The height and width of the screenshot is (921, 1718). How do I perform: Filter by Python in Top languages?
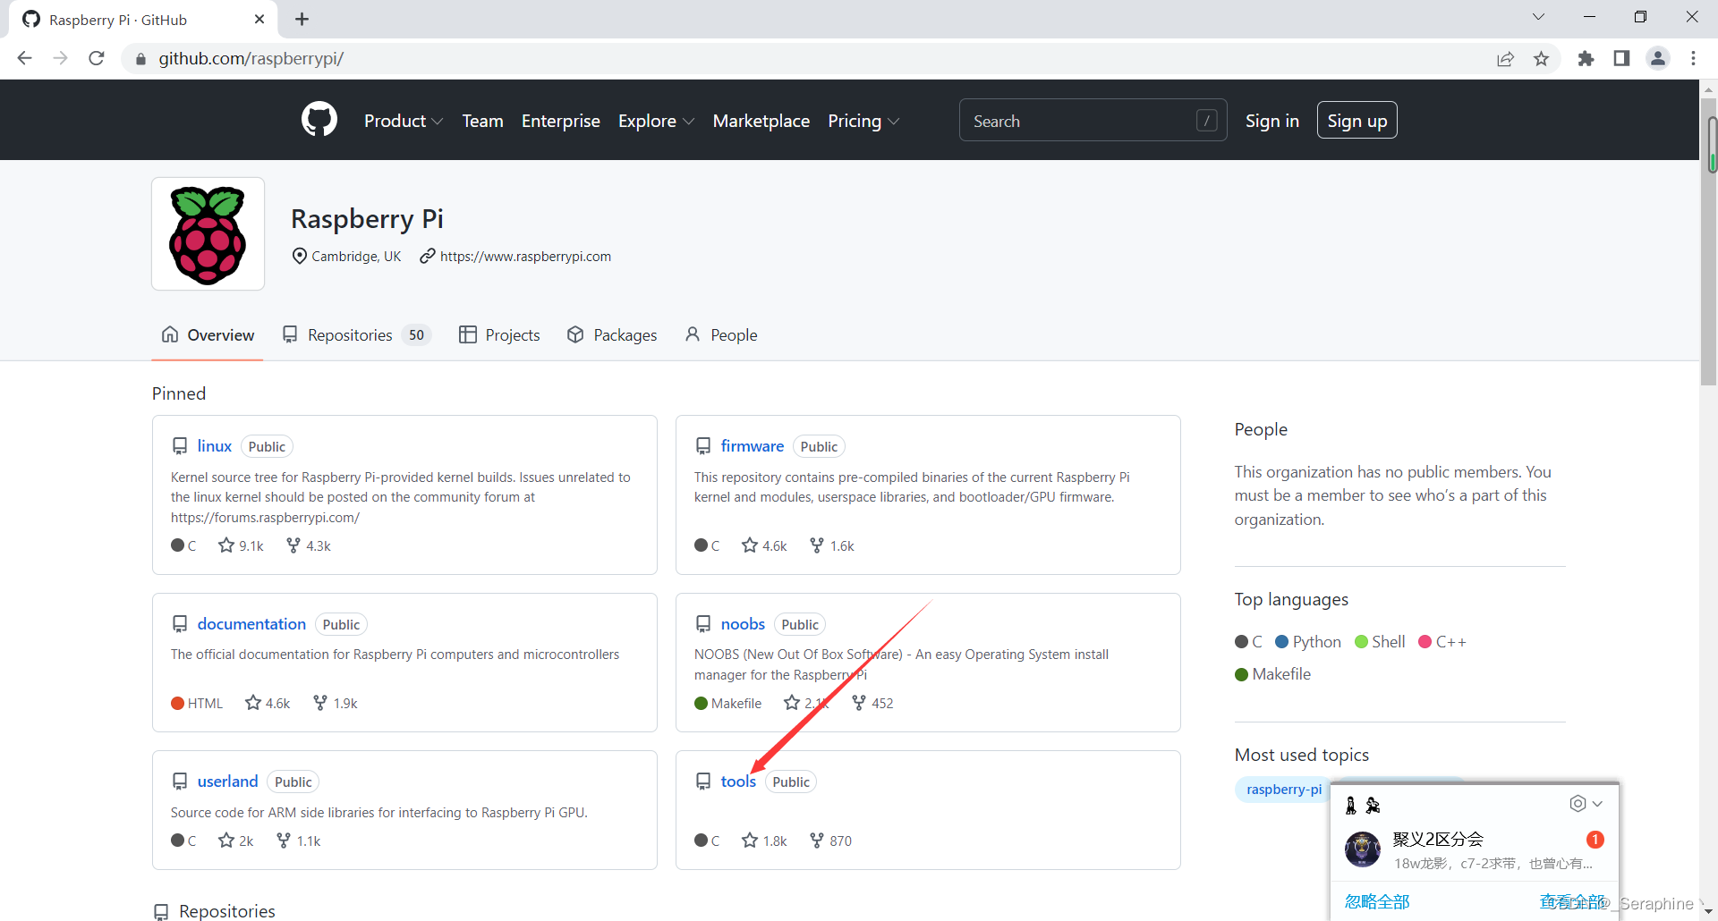[1308, 641]
